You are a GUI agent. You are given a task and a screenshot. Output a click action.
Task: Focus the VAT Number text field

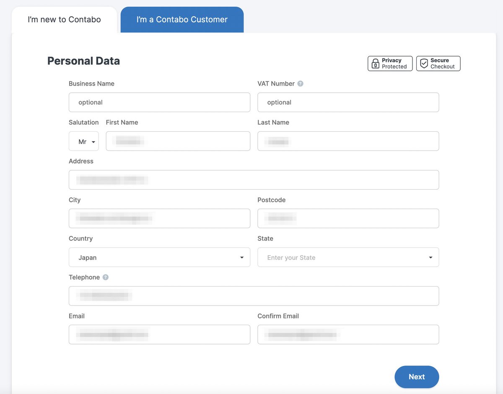(x=348, y=102)
